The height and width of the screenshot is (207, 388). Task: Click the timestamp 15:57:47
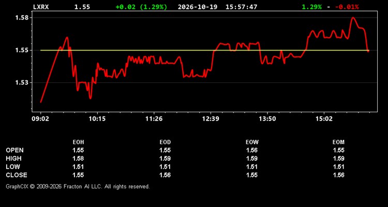pos(241,7)
